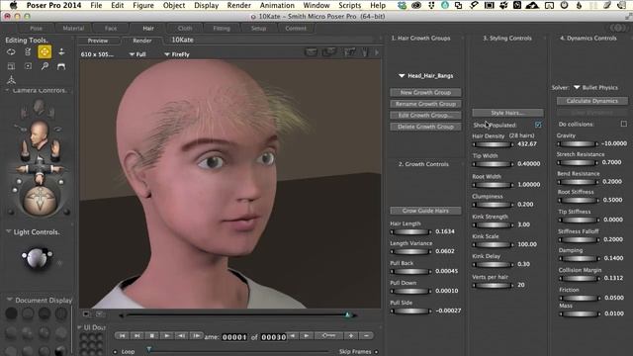Image resolution: width=633 pixels, height=356 pixels.
Task: Click Edit Growth Group button
Action: (425, 115)
